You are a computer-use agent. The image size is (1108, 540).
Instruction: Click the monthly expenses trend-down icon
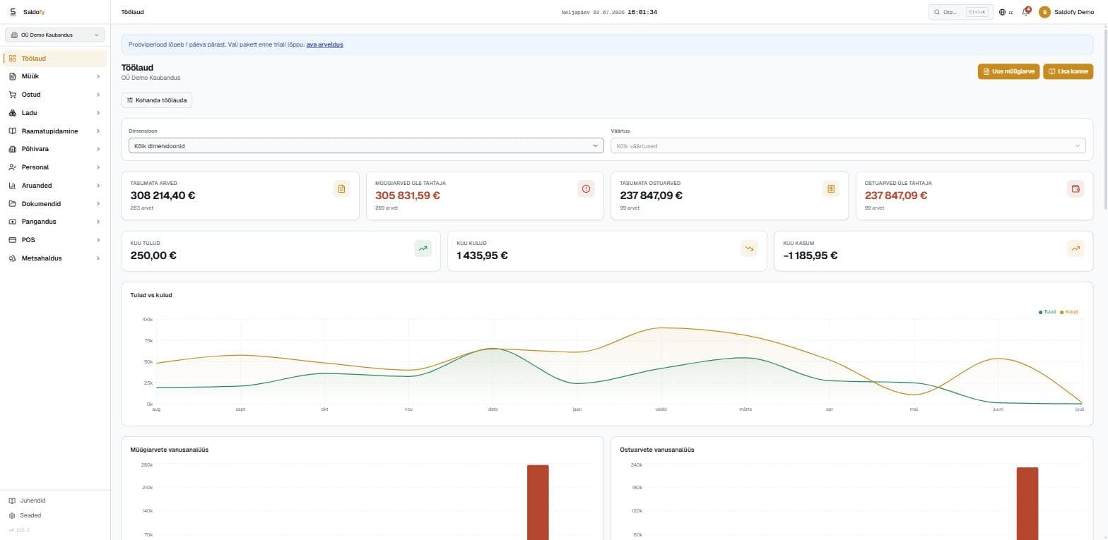tap(749, 248)
